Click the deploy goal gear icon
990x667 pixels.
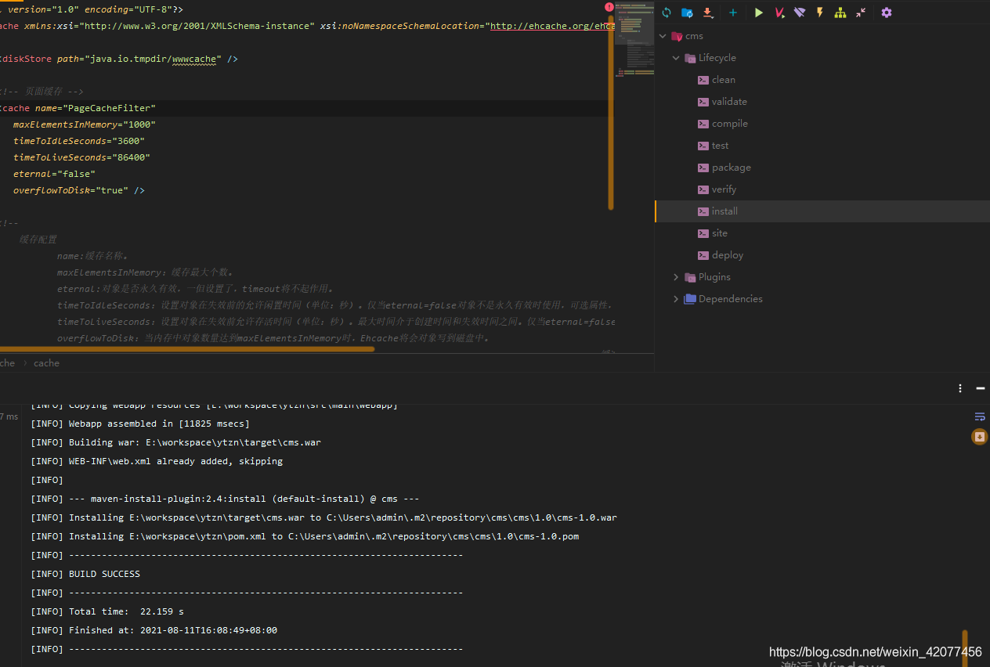[703, 255]
